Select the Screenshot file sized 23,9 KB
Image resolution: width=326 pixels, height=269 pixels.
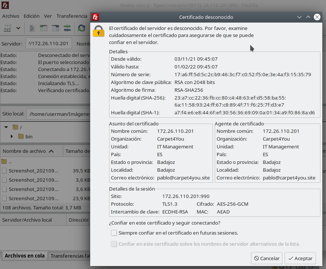[x=46, y=198]
